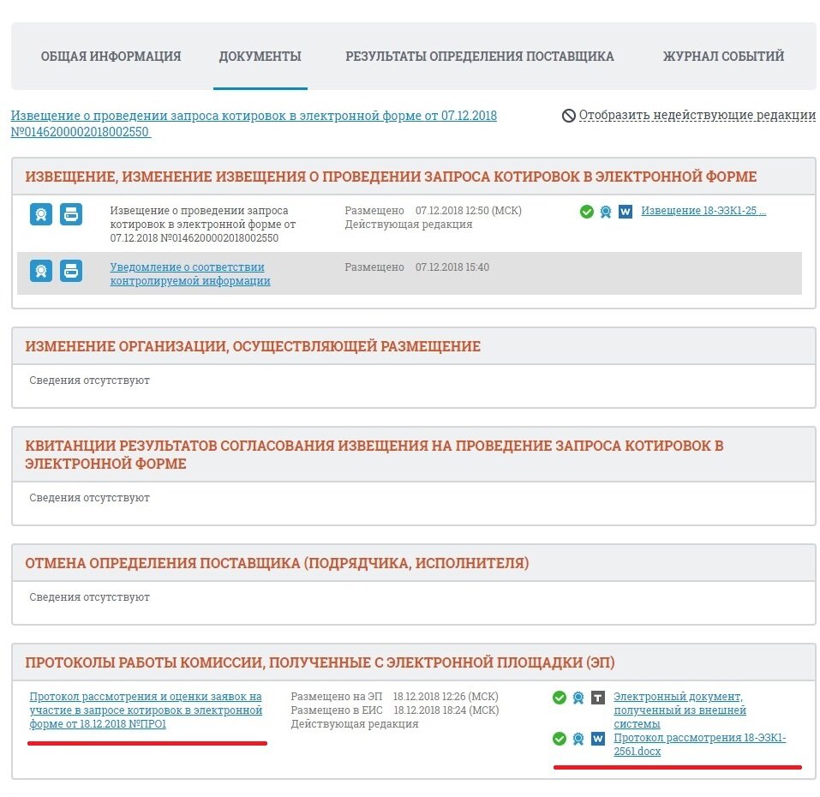Select the Документы tab

pos(260,56)
